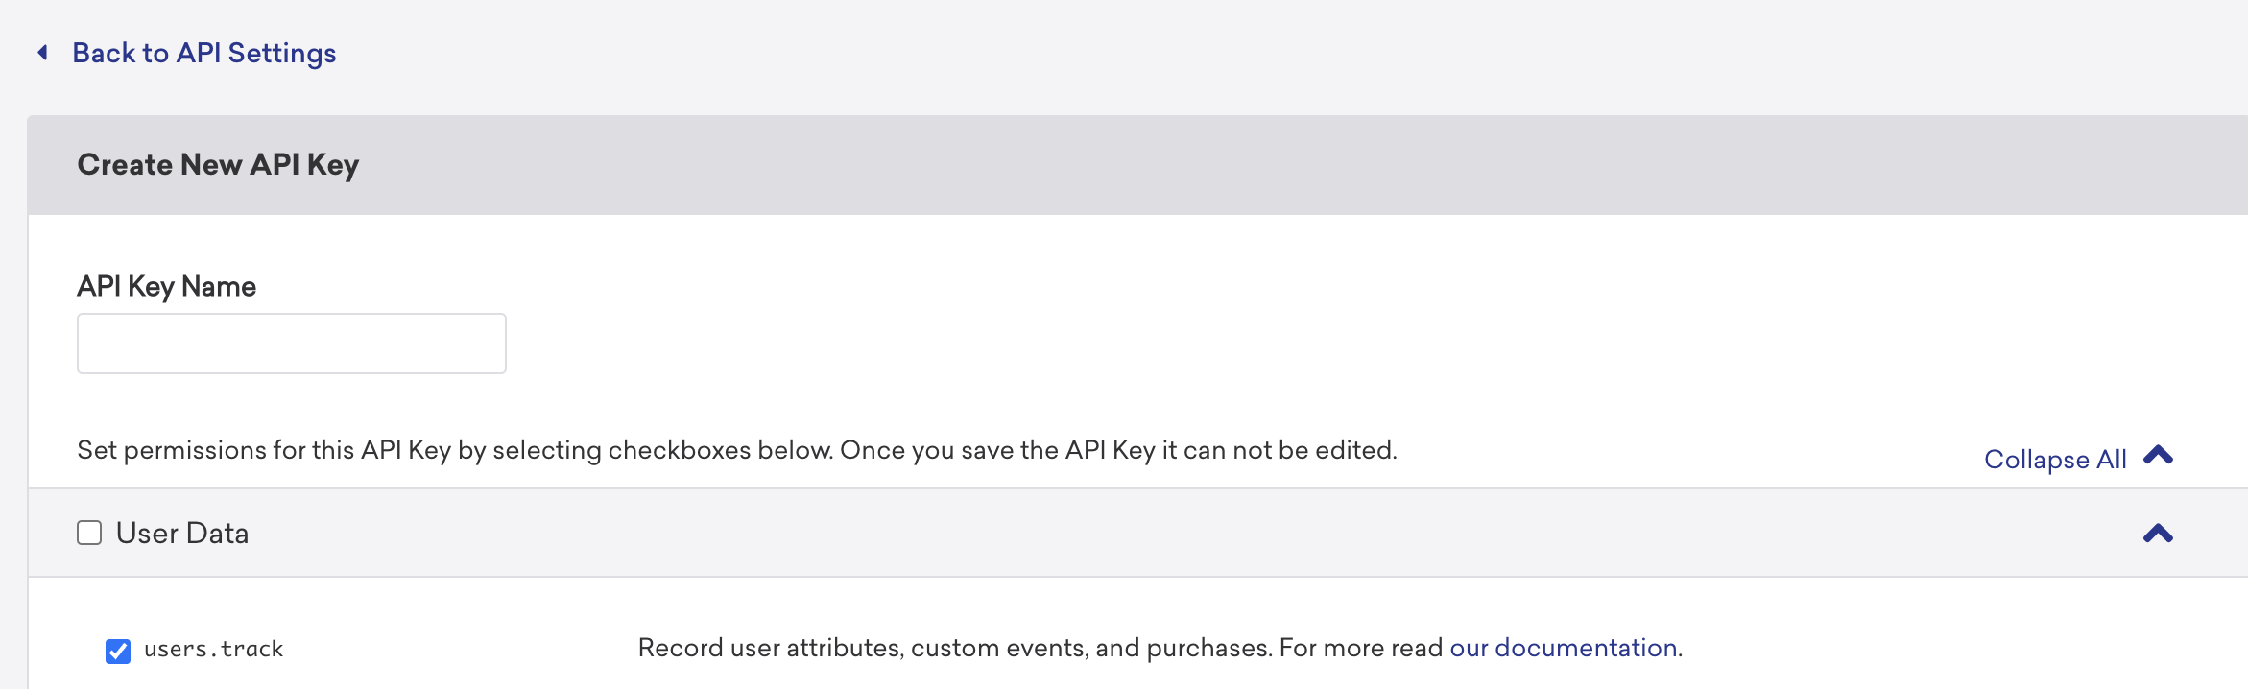Screen dimensions: 2248x689
Task: Open the 'our documentation' link
Action: pos(1565,648)
